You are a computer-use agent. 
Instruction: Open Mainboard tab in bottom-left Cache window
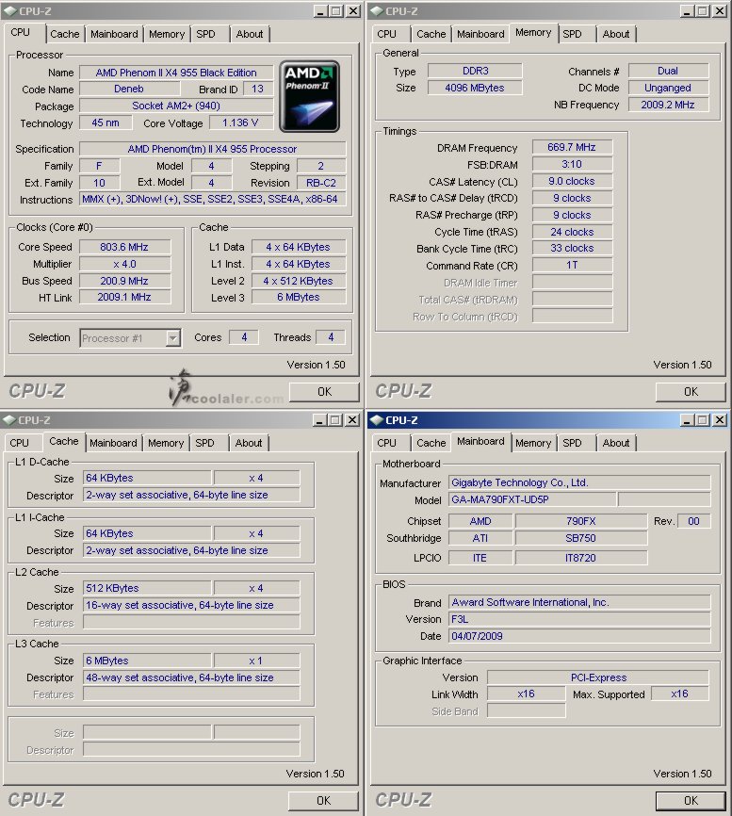(113, 444)
